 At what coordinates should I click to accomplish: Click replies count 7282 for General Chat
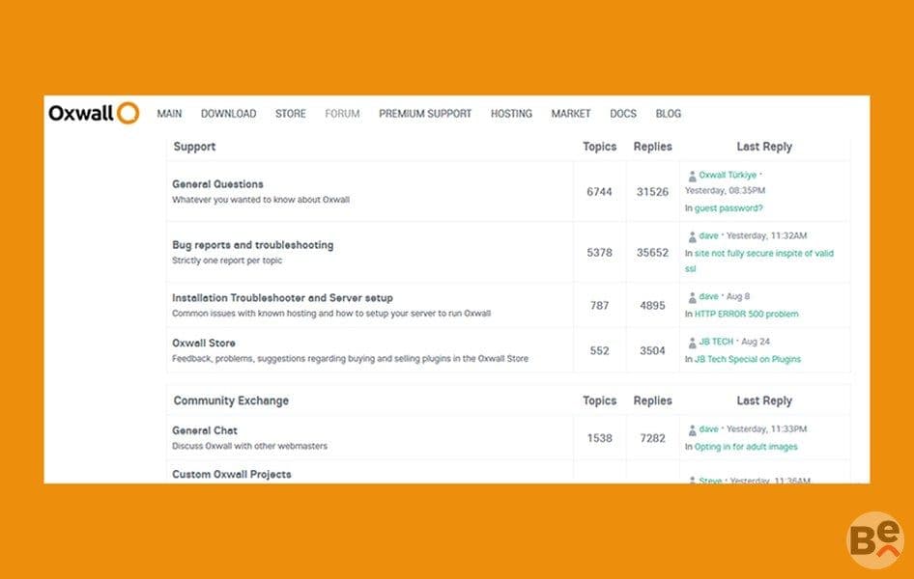652,438
